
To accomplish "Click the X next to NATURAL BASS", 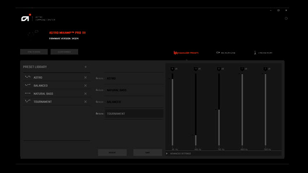I will (x=85, y=94).
